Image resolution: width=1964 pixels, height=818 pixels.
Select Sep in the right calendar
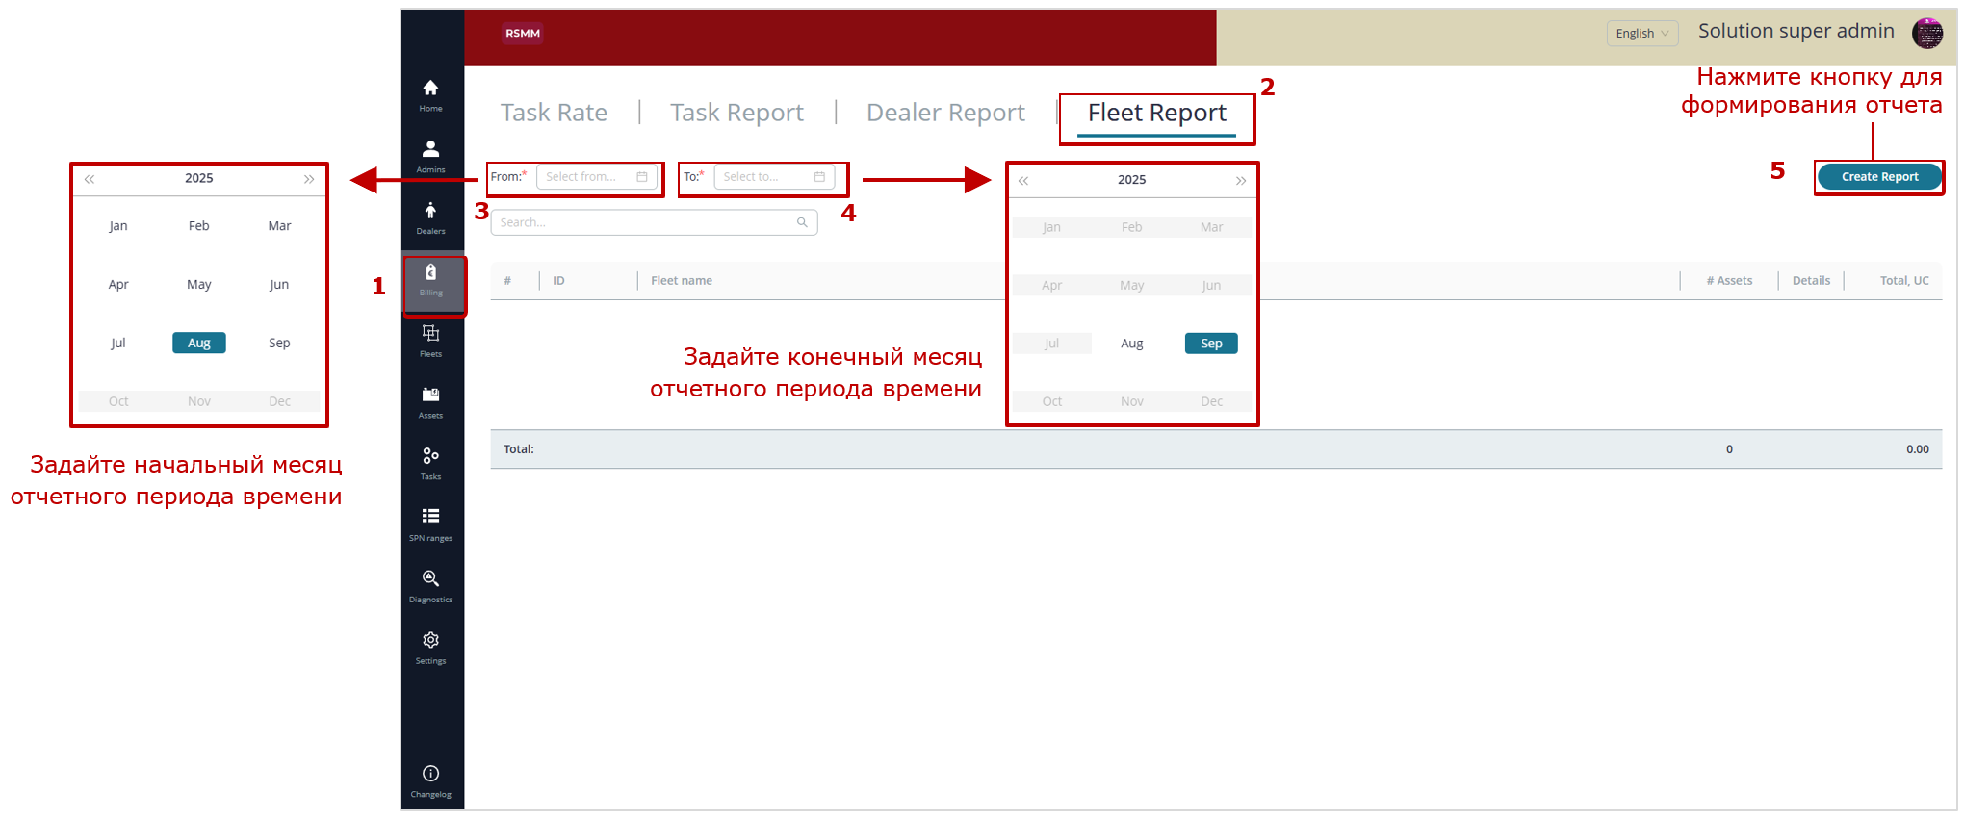click(1211, 344)
